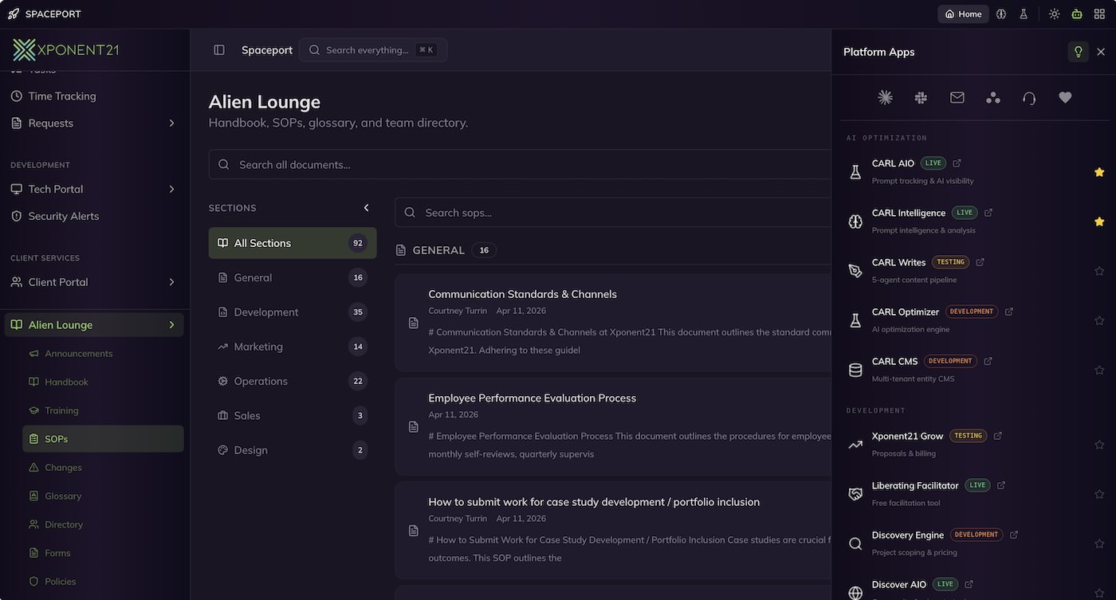Star Discovery Engine as favorite
The height and width of the screenshot is (600, 1116).
coord(1099,543)
